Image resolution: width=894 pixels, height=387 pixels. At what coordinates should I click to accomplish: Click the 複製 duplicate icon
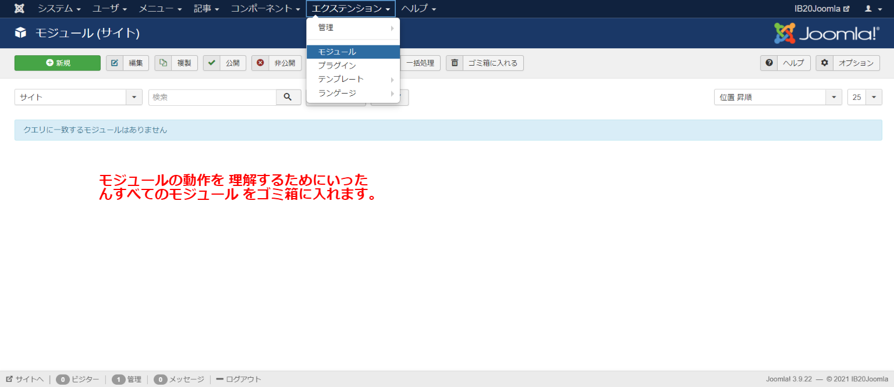click(163, 63)
